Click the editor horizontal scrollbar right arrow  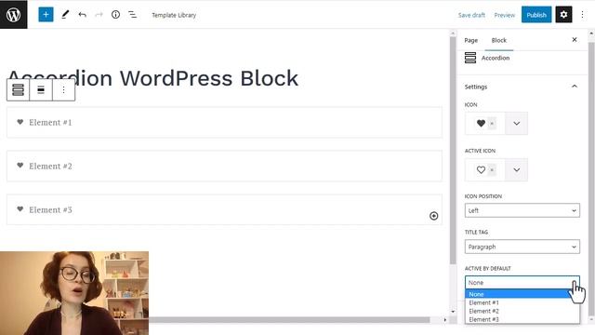click(445, 320)
